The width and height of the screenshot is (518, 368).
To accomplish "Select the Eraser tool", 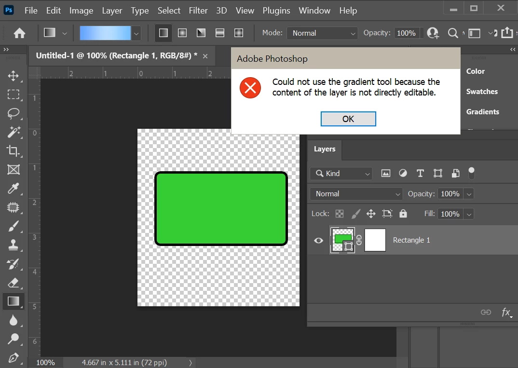I will tap(13, 283).
